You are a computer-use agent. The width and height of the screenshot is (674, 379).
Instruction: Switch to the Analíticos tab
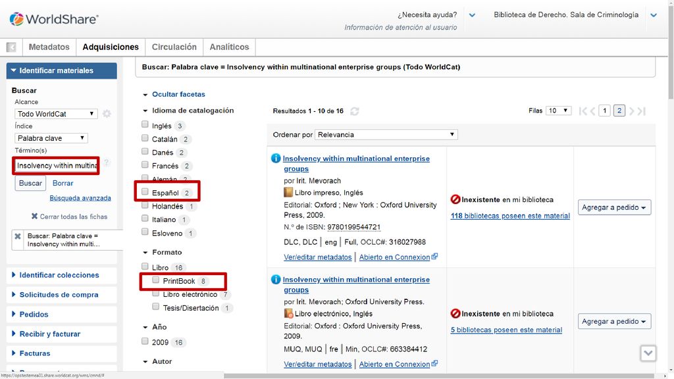229,47
